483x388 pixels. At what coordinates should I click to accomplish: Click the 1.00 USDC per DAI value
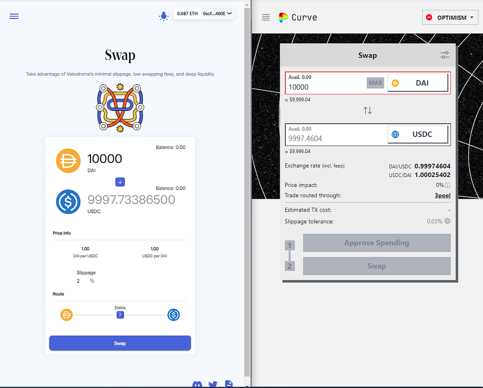point(155,249)
